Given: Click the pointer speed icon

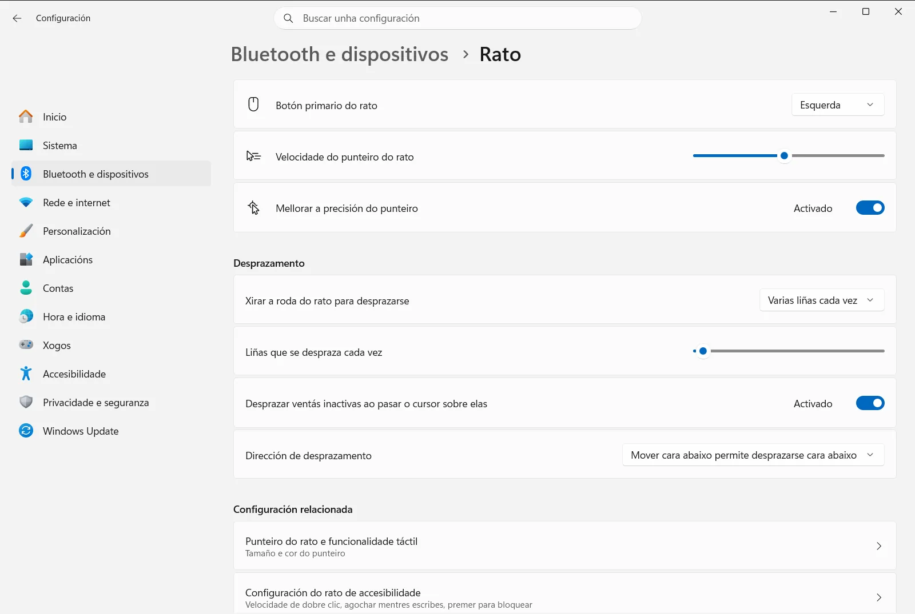Looking at the screenshot, I should click(253, 156).
